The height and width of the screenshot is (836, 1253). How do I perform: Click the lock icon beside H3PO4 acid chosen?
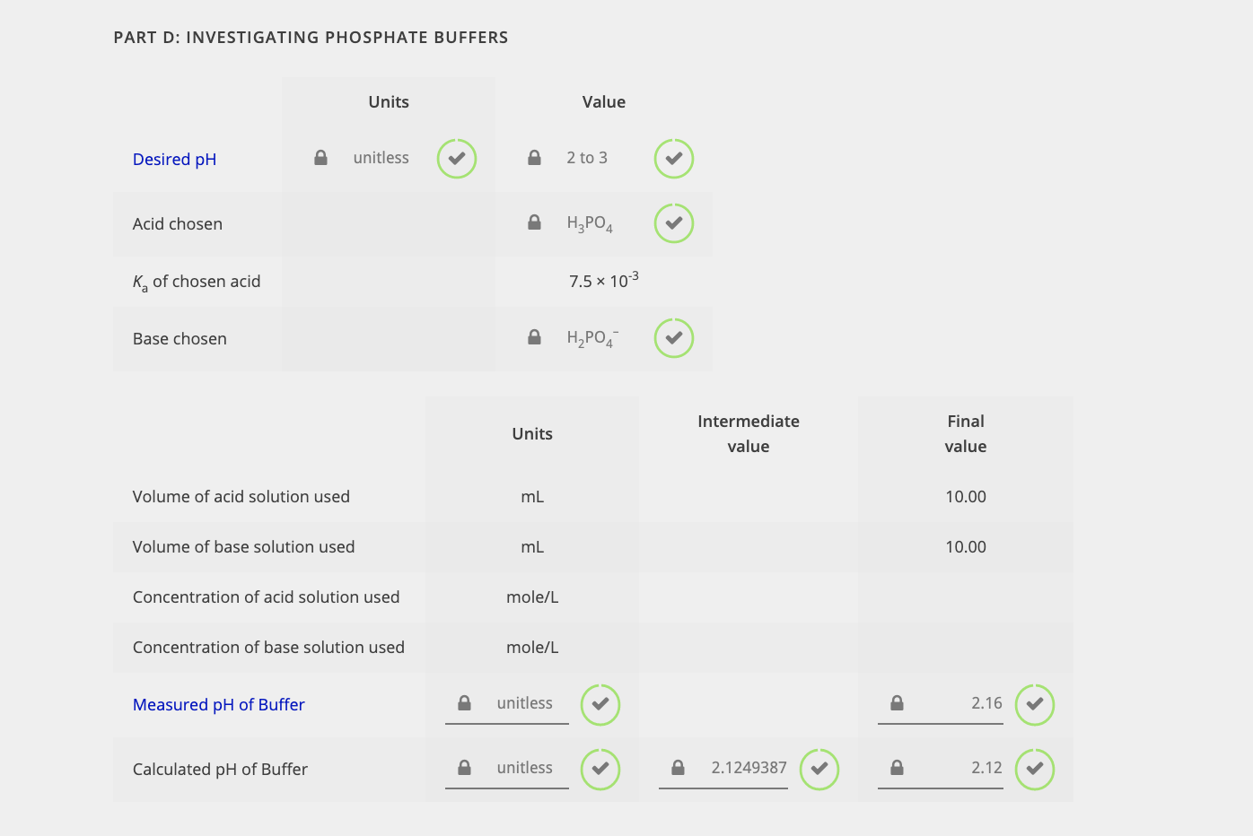pyautogui.click(x=534, y=222)
